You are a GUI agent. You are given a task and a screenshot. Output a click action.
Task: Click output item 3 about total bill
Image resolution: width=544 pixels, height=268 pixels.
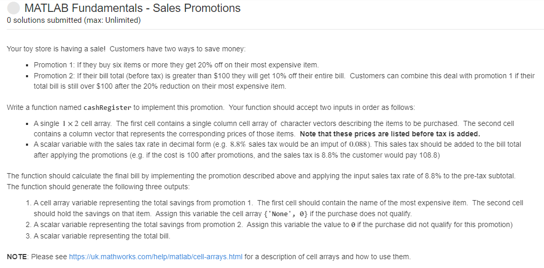point(102,236)
